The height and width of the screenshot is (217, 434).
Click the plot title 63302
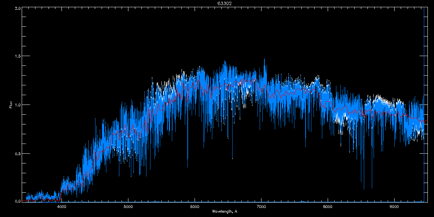[x=225, y=3]
